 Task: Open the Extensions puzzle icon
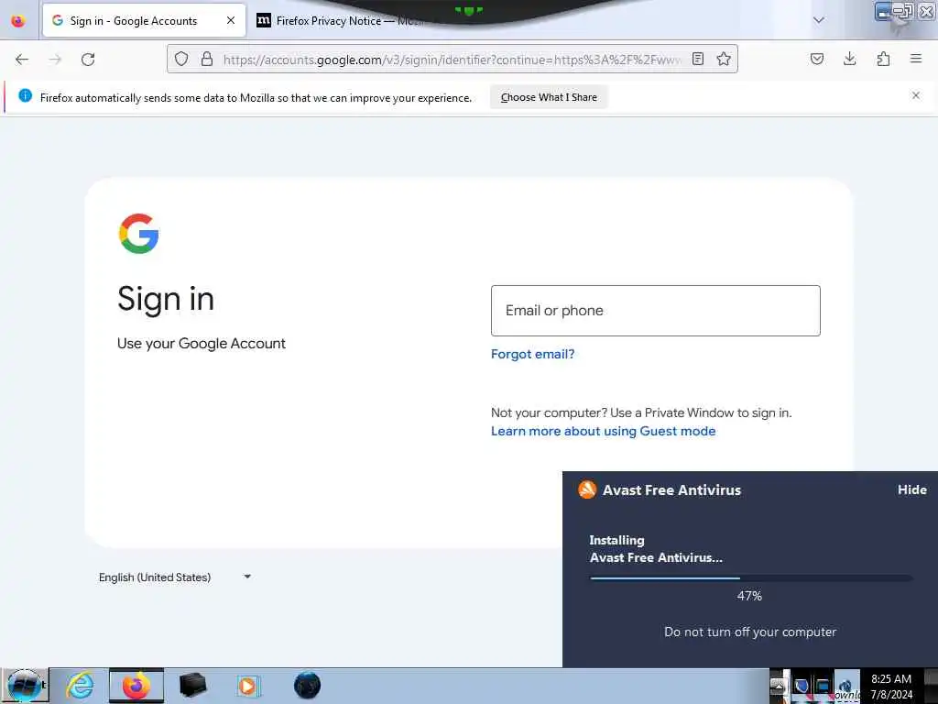(883, 59)
